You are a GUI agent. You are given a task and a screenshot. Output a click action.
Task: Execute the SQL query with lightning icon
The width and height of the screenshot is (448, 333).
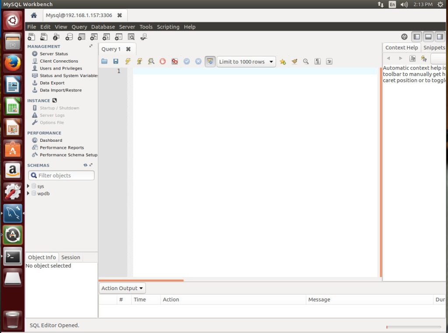128,62
